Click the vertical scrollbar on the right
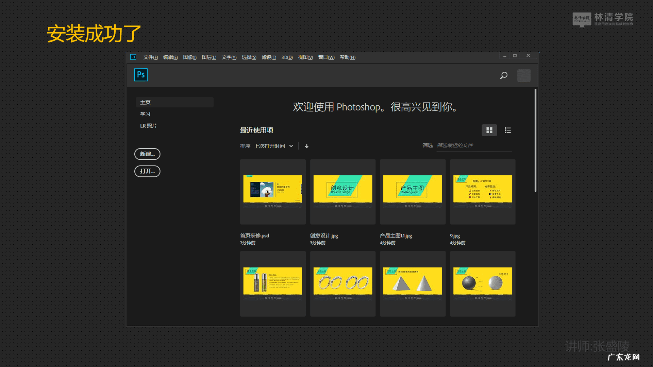Screen dimensions: 653x367 [535, 140]
